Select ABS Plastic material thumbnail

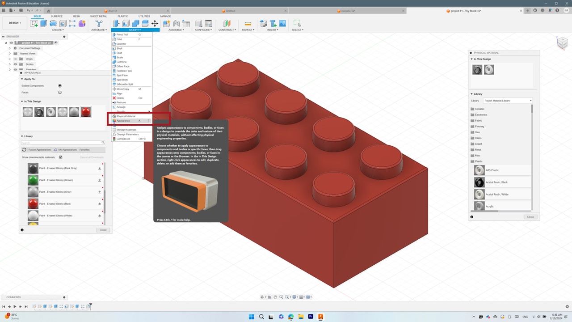(479, 170)
